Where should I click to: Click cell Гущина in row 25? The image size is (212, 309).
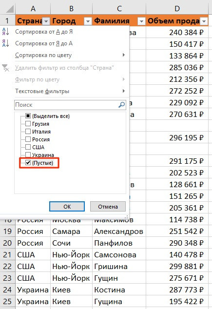click(119, 301)
